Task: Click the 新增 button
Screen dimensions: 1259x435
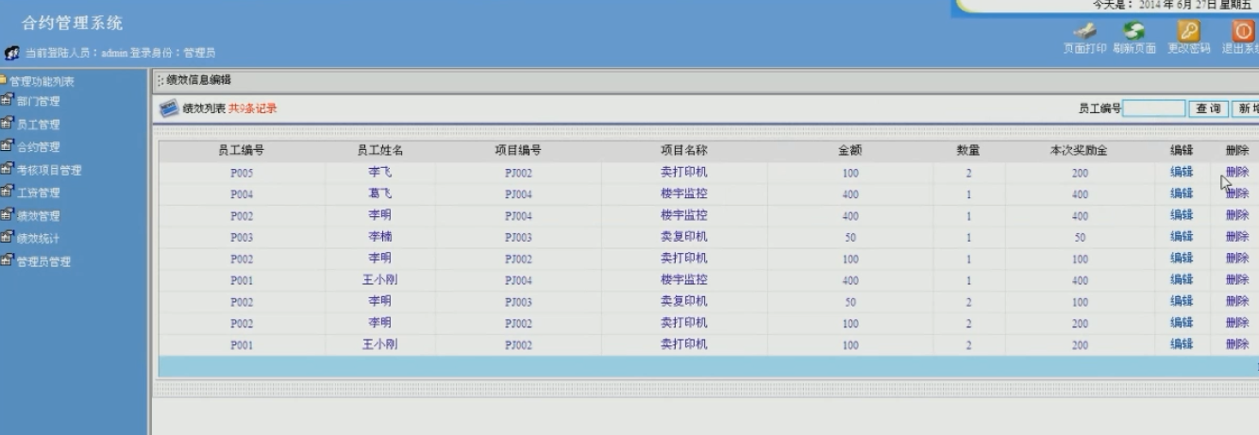Action: coord(1245,109)
